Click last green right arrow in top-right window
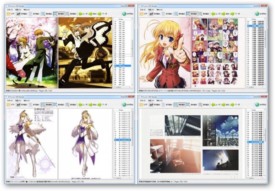Screen dimensions: 275x191 232,14
